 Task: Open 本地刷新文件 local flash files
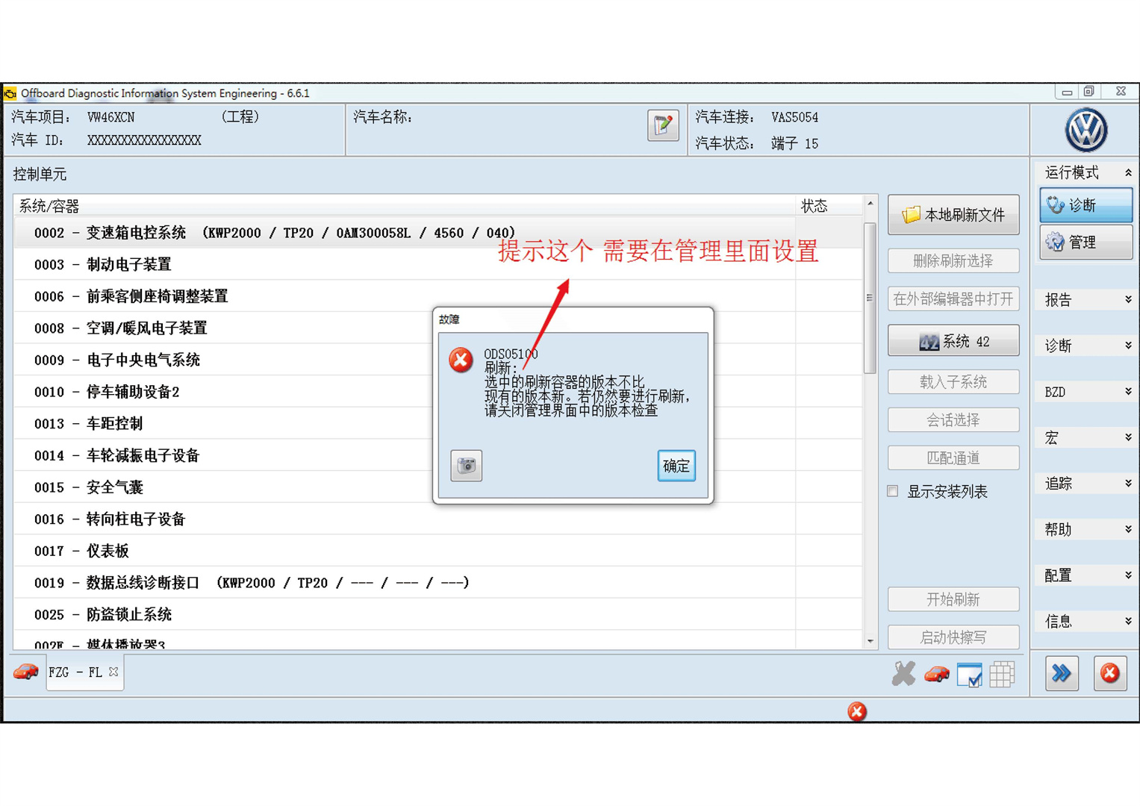(x=953, y=215)
